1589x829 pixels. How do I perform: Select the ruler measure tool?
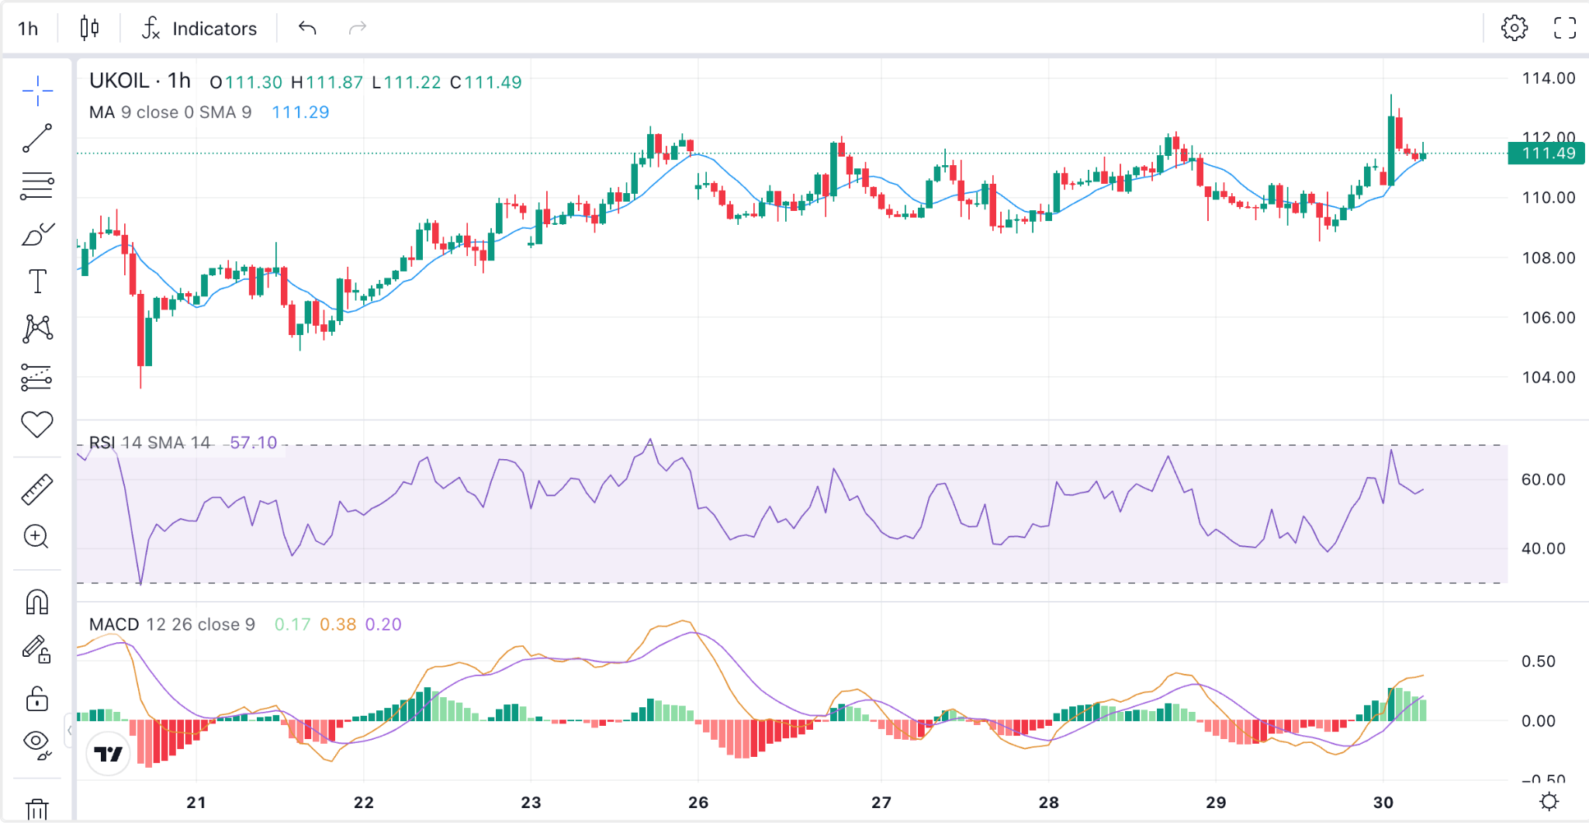point(36,489)
